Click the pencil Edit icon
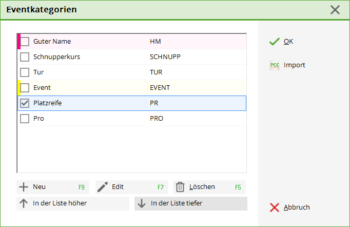Image resolution: width=350 pixels, height=227 pixels. tap(103, 187)
